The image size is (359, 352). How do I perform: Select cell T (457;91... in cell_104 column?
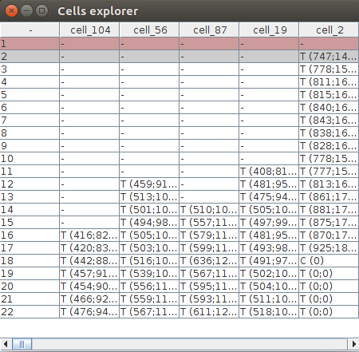89,274
